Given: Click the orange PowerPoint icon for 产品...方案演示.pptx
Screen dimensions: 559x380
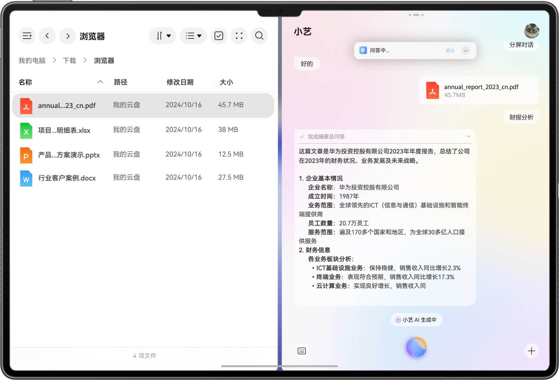Looking at the screenshot, I should click(x=26, y=155).
